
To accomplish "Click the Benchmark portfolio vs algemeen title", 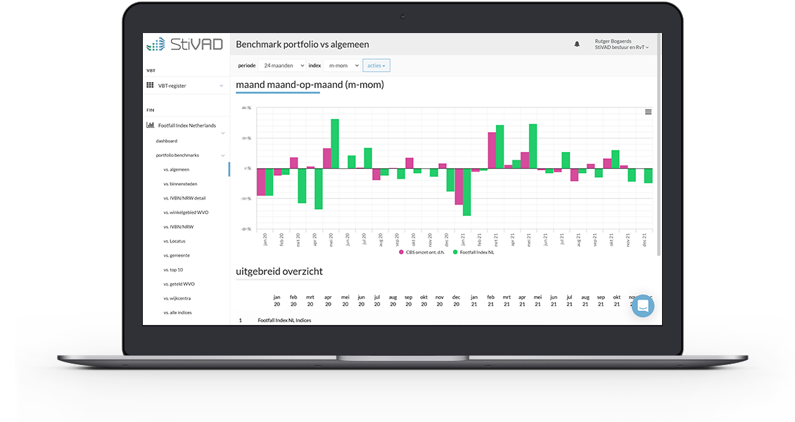I will [303, 44].
